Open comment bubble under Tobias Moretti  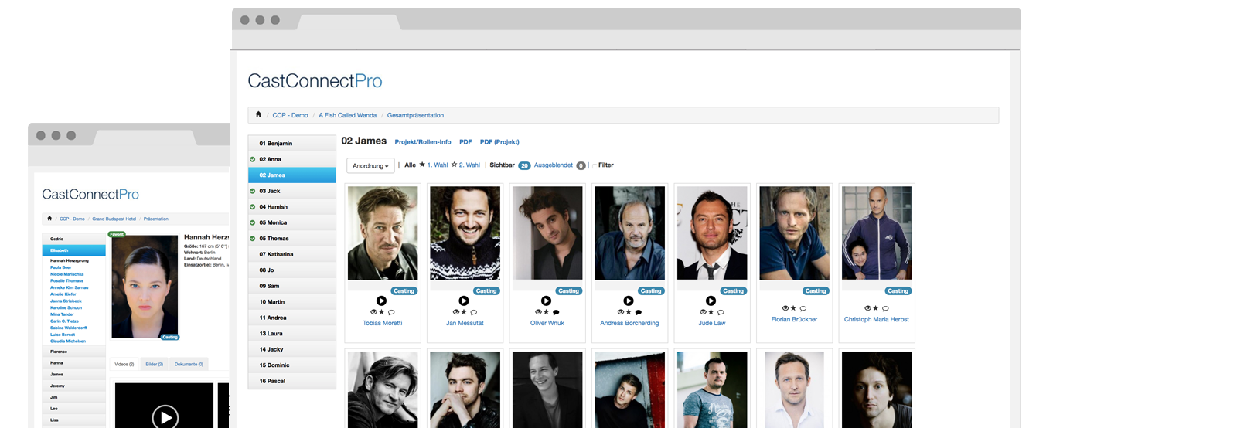click(391, 312)
